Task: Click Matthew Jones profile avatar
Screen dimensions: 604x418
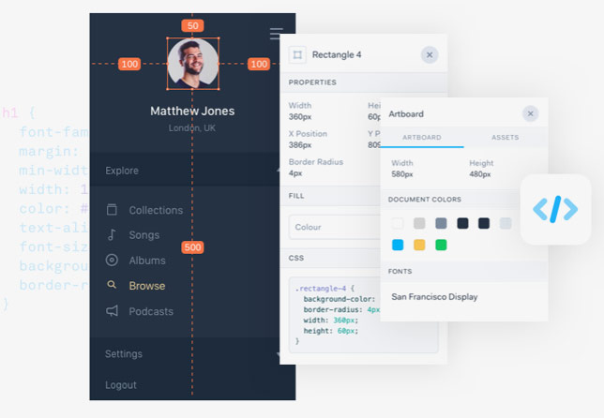Action: point(192,64)
